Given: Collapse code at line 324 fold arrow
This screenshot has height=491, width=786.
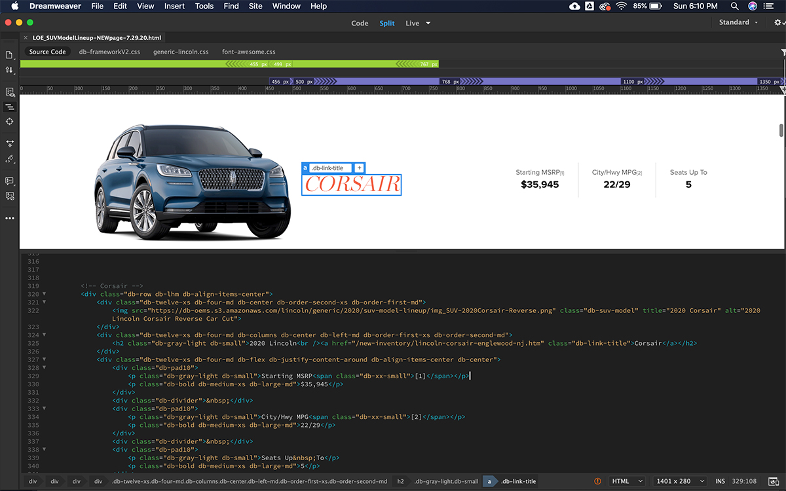Looking at the screenshot, I should coord(44,335).
